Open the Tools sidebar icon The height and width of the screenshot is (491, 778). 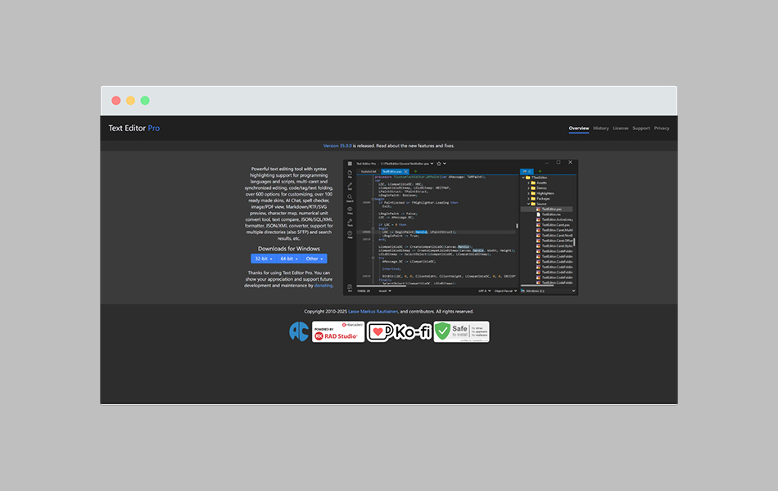pos(351,223)
